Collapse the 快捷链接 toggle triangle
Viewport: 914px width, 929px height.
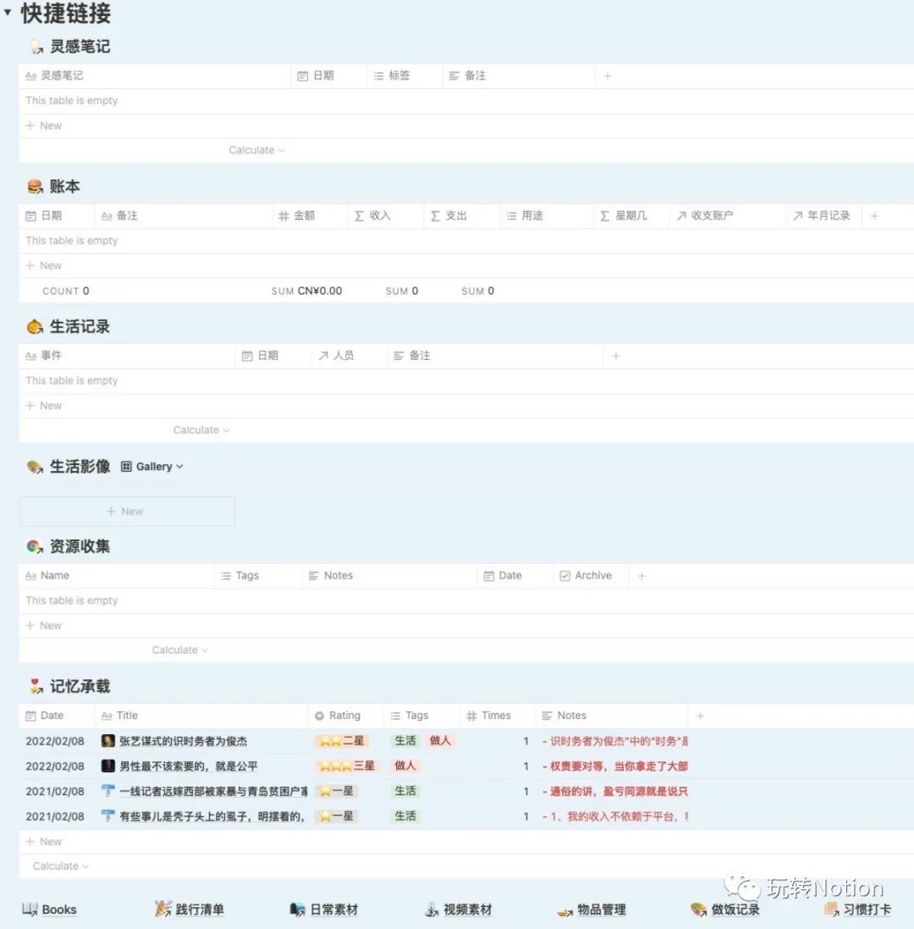(8, 13)
